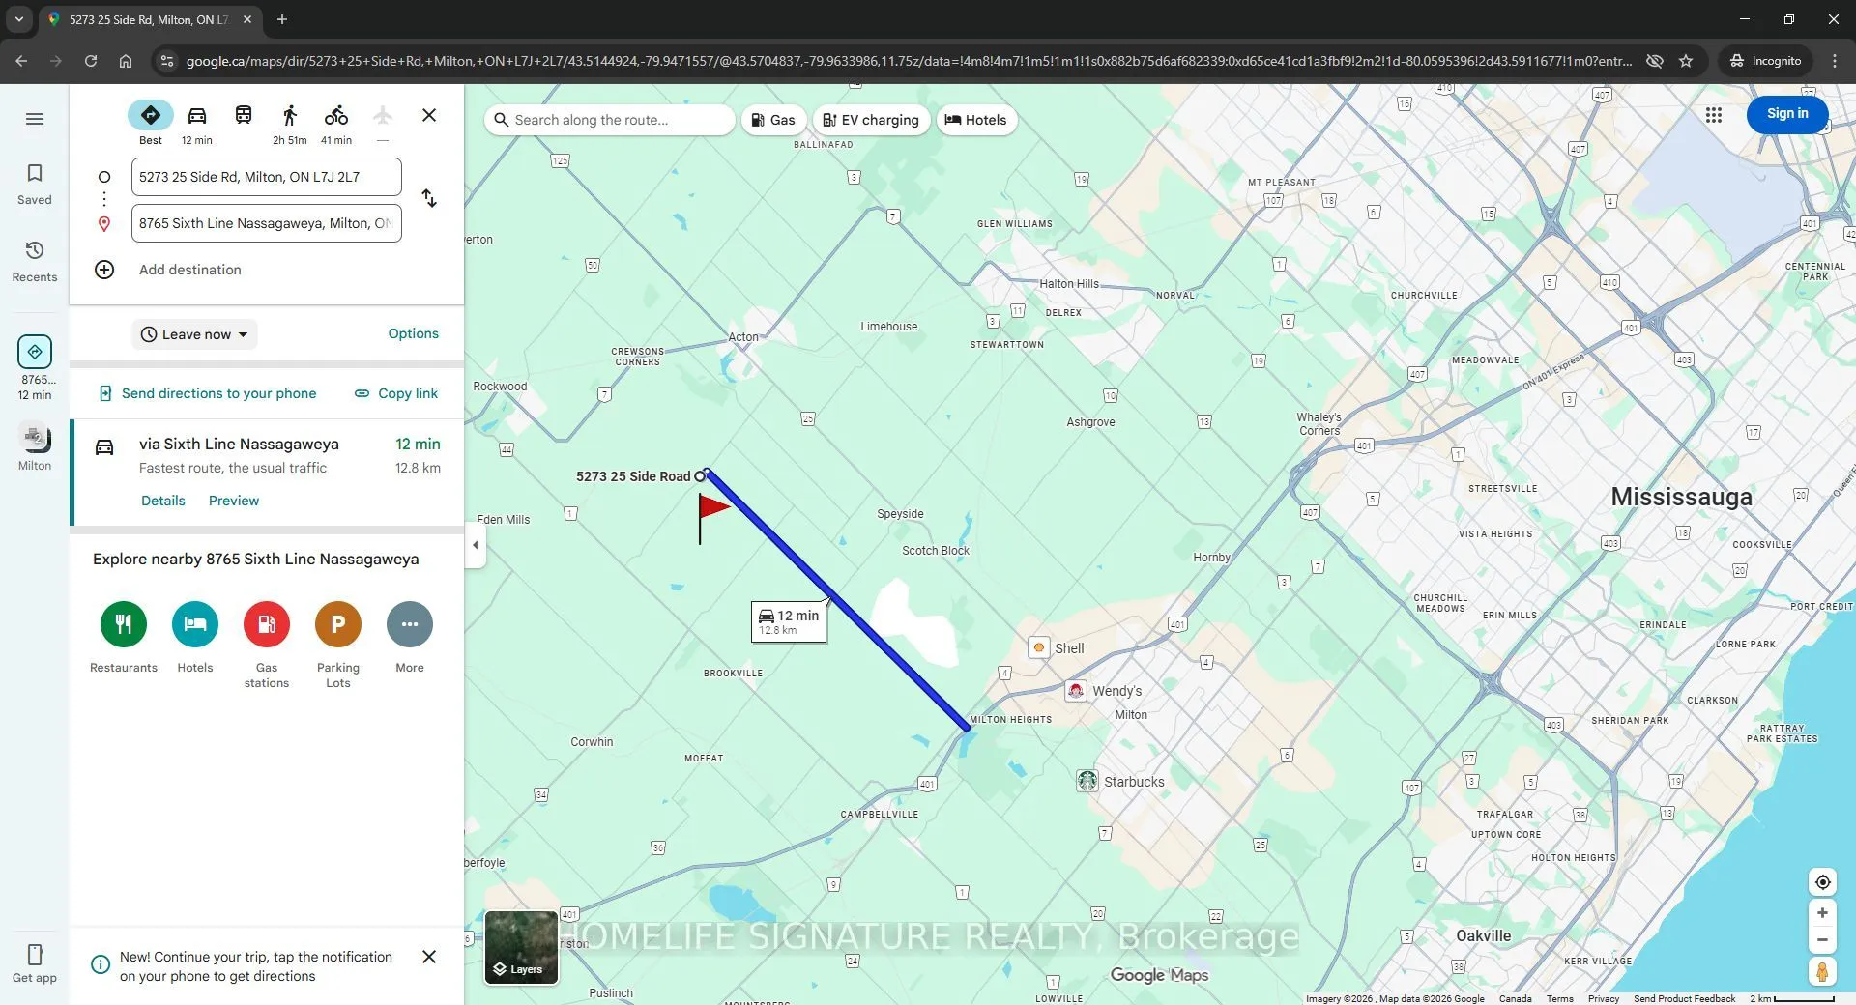Select the Driving travel mode icon
This screenshot has height=1005, width=1856.
coord(197,116)
